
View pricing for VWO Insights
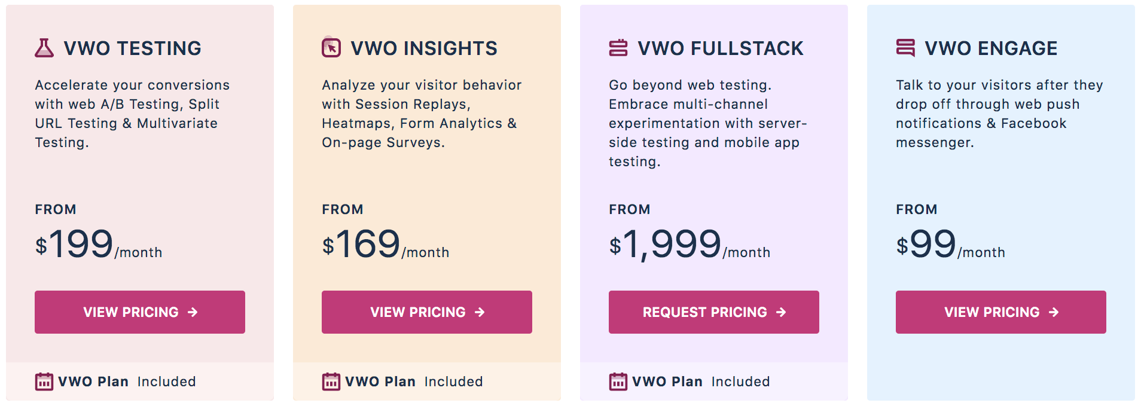427,312
